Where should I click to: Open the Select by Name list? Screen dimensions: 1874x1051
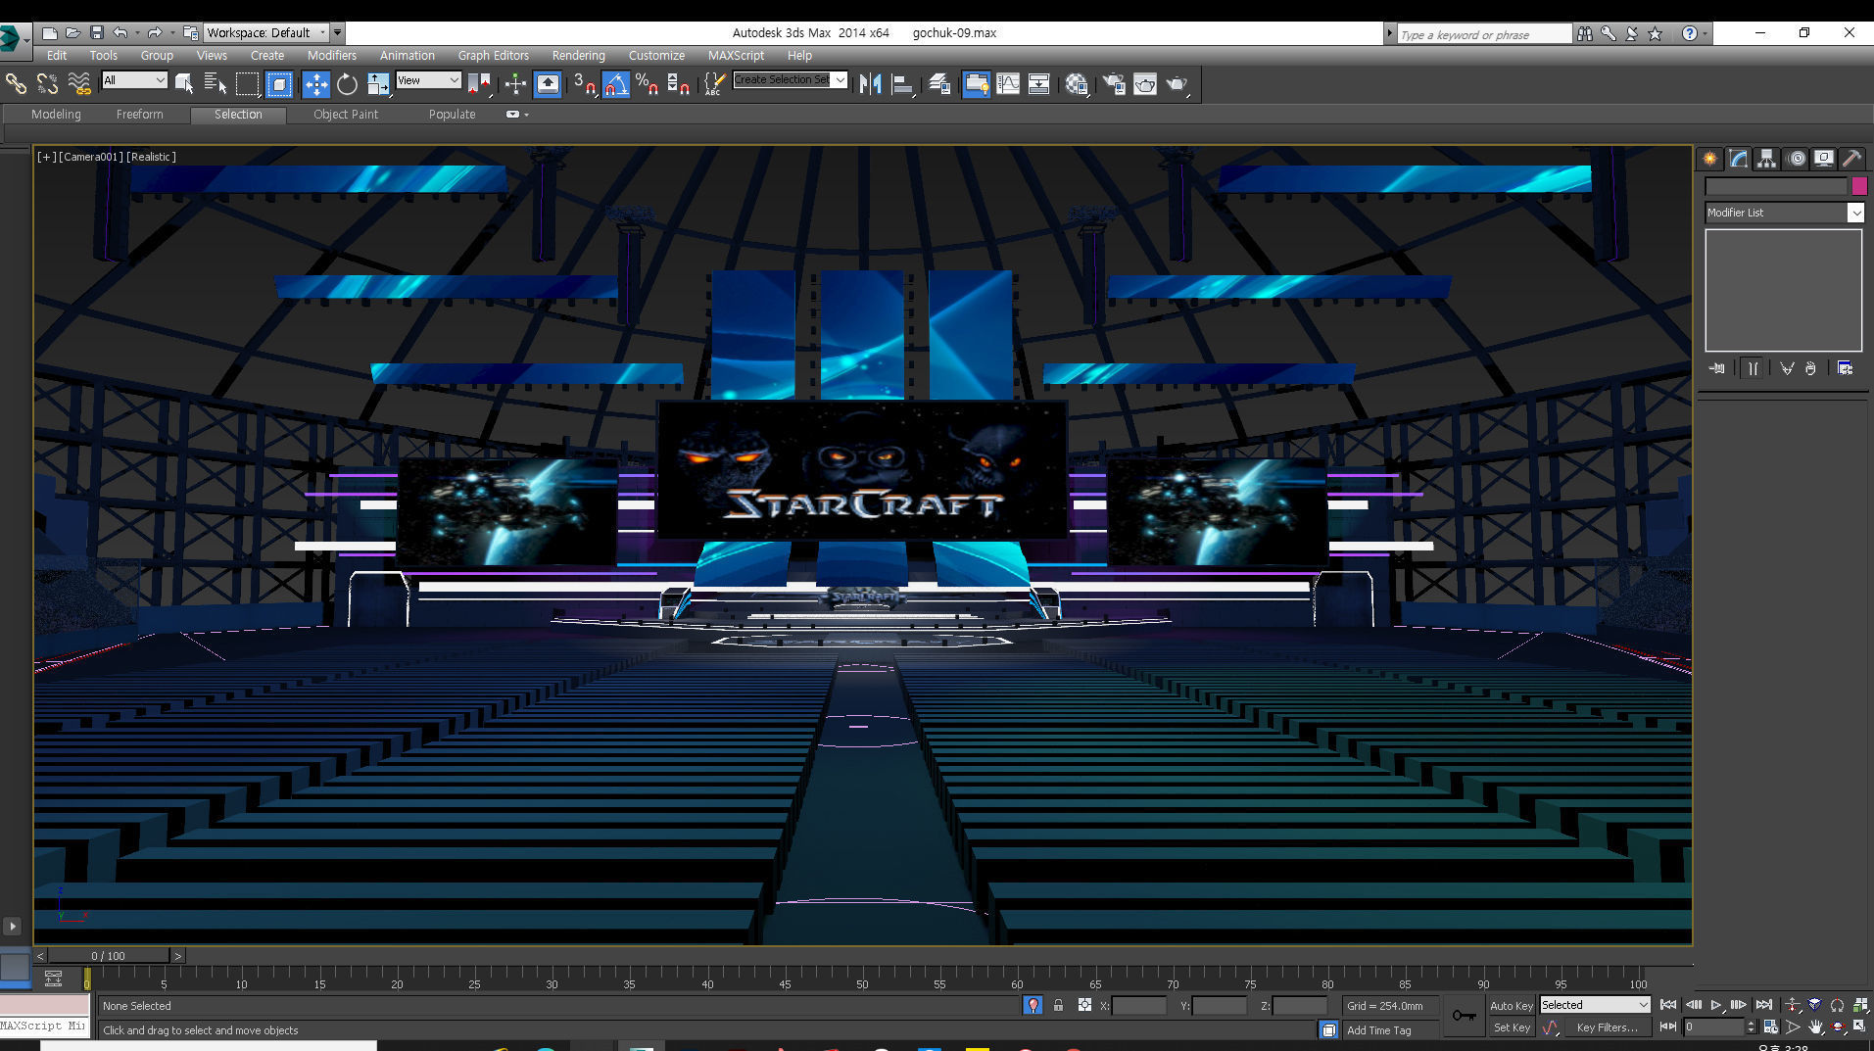tap(215, 84)
